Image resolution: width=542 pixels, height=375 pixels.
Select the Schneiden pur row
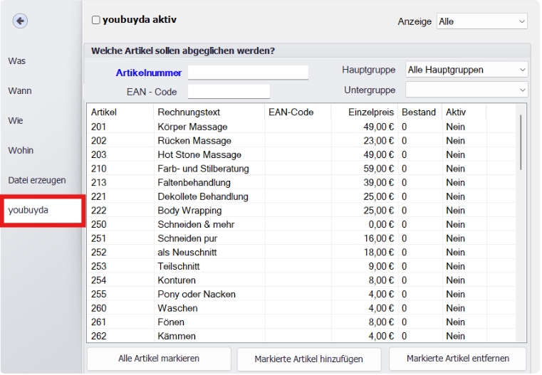[301, 238]
